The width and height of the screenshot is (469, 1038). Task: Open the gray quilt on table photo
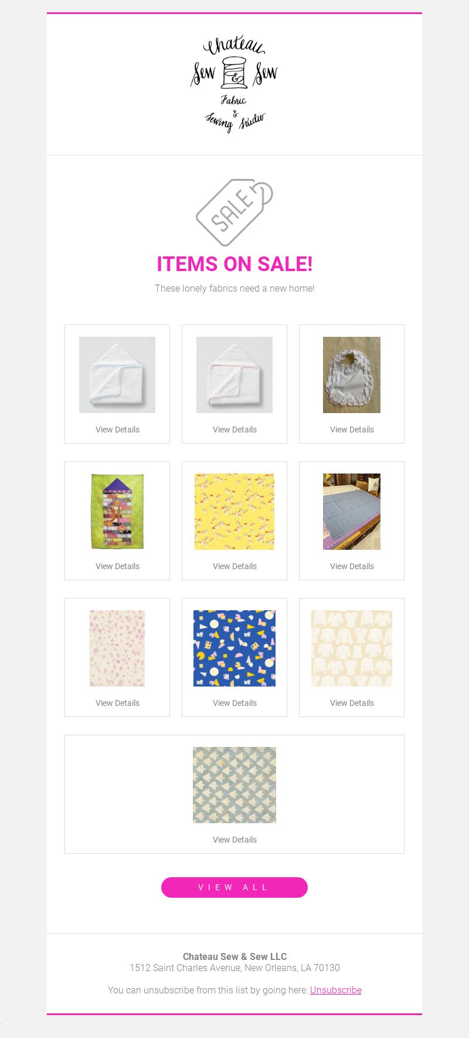tap(352, 512)
